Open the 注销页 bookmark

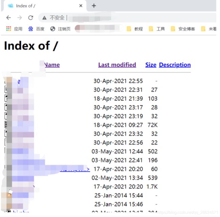61,29
